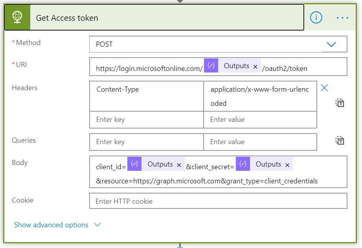362x248 pixels.
Task: Click the Headers label
Action: 24,88
